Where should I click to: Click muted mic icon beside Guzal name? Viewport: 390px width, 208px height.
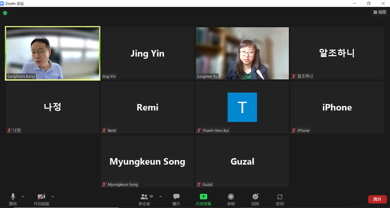click(199, 185)
